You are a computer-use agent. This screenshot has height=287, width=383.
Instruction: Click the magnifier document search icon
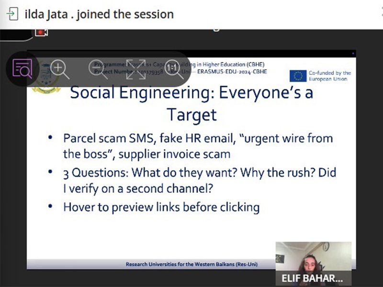click(22, 69)
